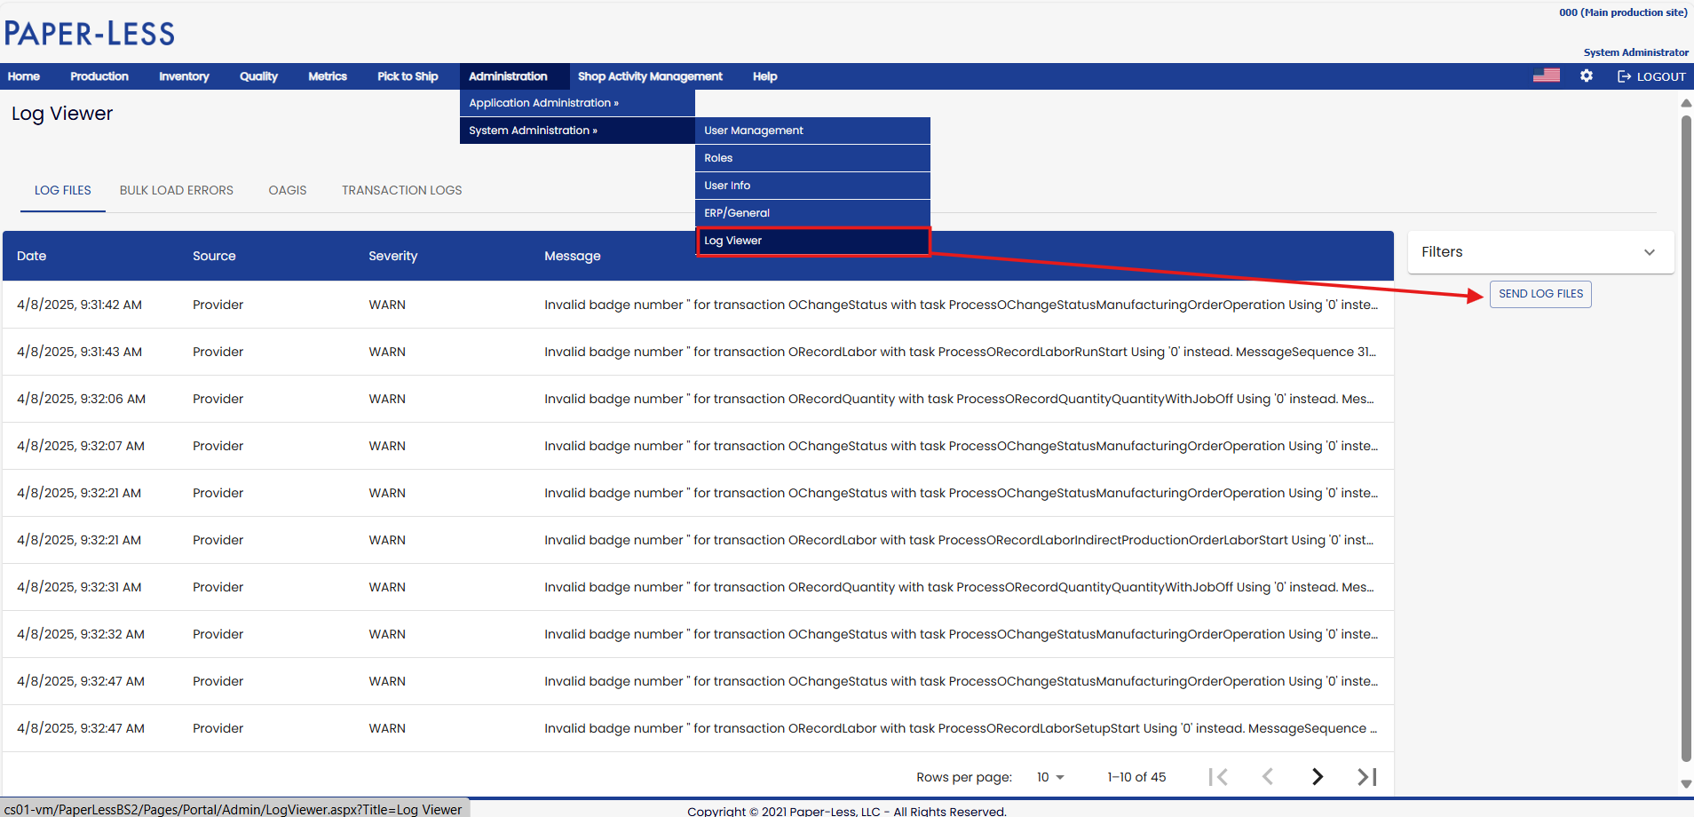Click the page scrollbar down arrow
This screenshot has width=1694, height=817.
(1686, 784)
